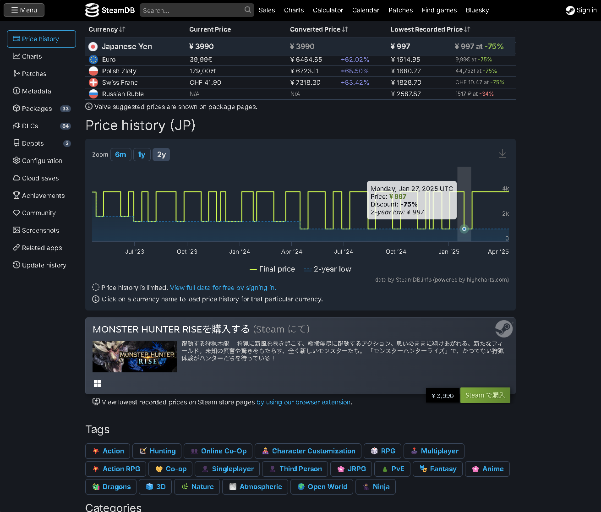Select the Character Customization tag
Screen dimensions: 601x512
point(308,451)
